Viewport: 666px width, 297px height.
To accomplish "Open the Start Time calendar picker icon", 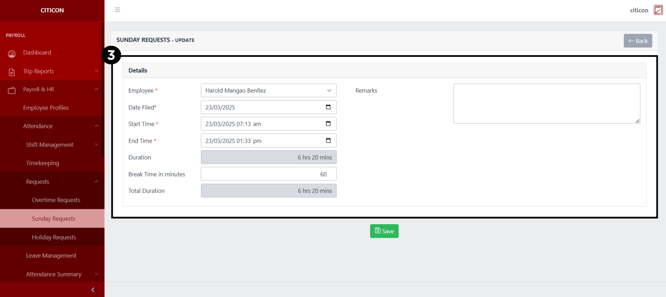I will [x=328, y=124].
